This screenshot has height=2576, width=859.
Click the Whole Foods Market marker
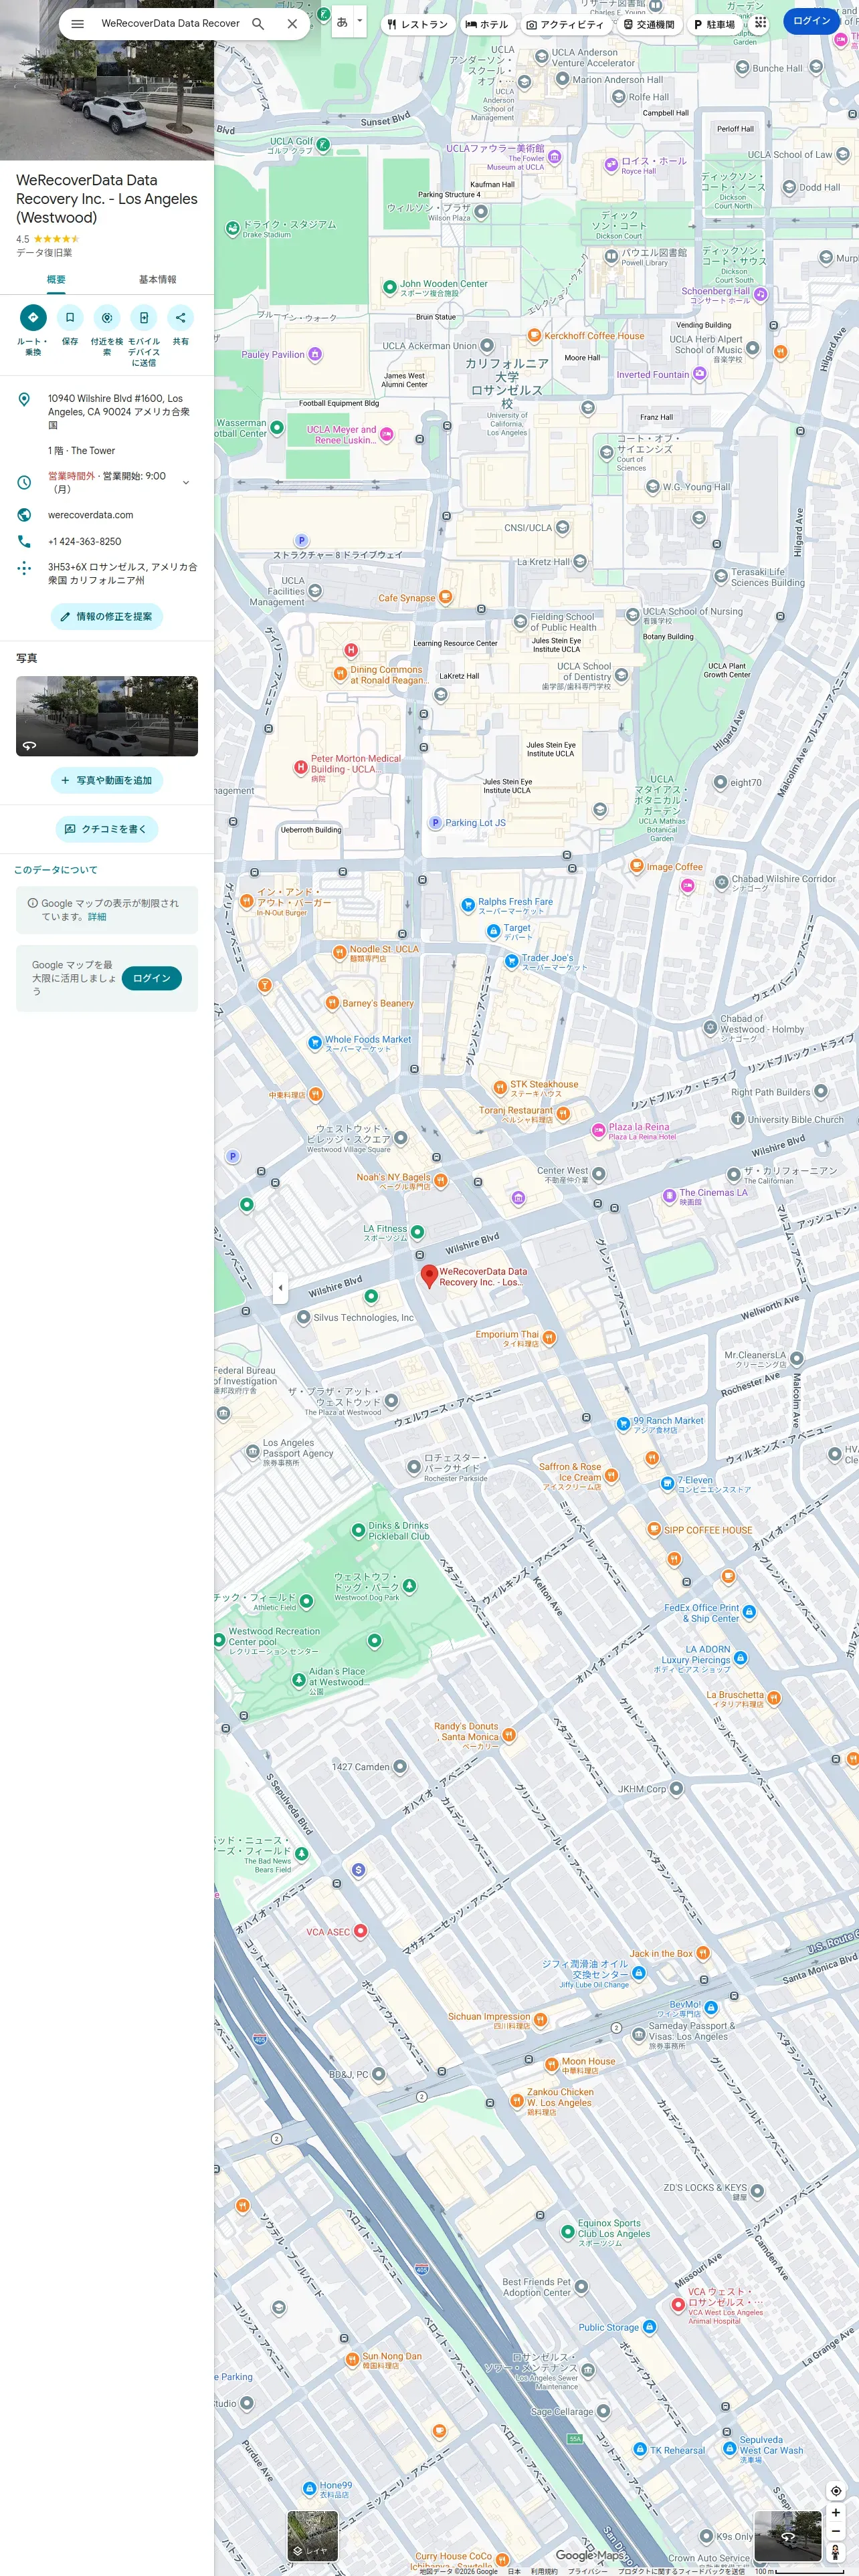coord(315,1042)
